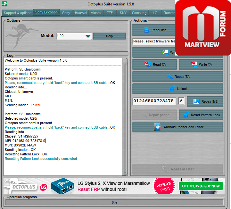Viewport: 231px width, 209px height.
Task: Click the Octoplus box image in banner
Action: coord(62,186)
